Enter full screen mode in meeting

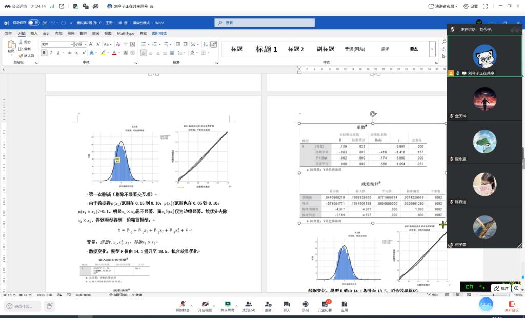point(485,6)
